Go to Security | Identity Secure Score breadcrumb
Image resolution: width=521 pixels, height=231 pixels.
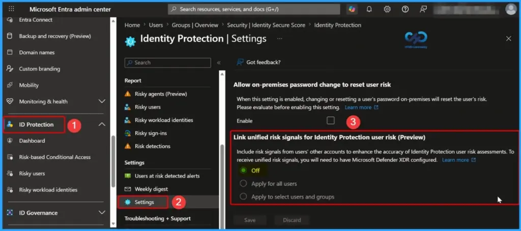(x=266, y=25)
